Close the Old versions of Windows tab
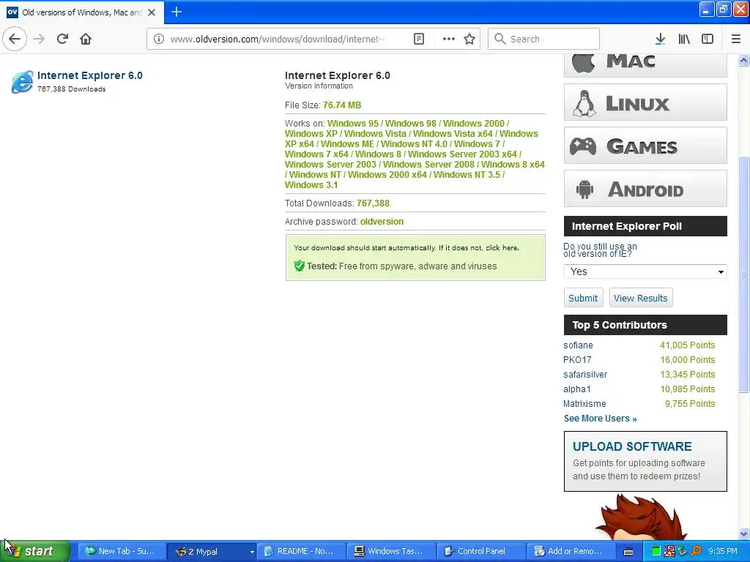 click(x=152, y=12)
